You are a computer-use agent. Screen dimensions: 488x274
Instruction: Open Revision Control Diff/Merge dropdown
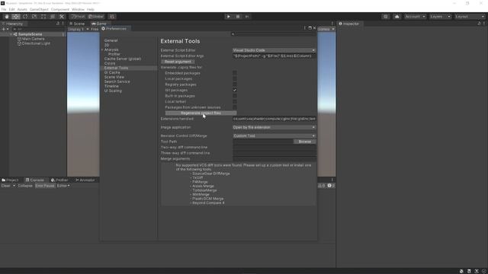point(274,135)
